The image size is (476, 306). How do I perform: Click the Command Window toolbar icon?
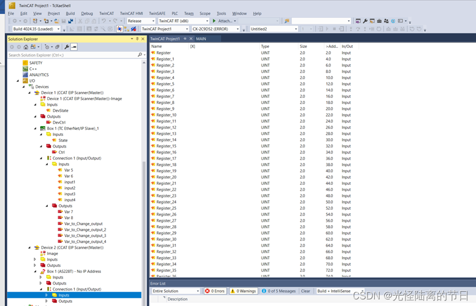point(401,21)
